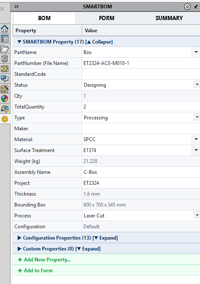Screen dimensions: 200x284
Task: Click Add New Property link
Action: point(44,260)
